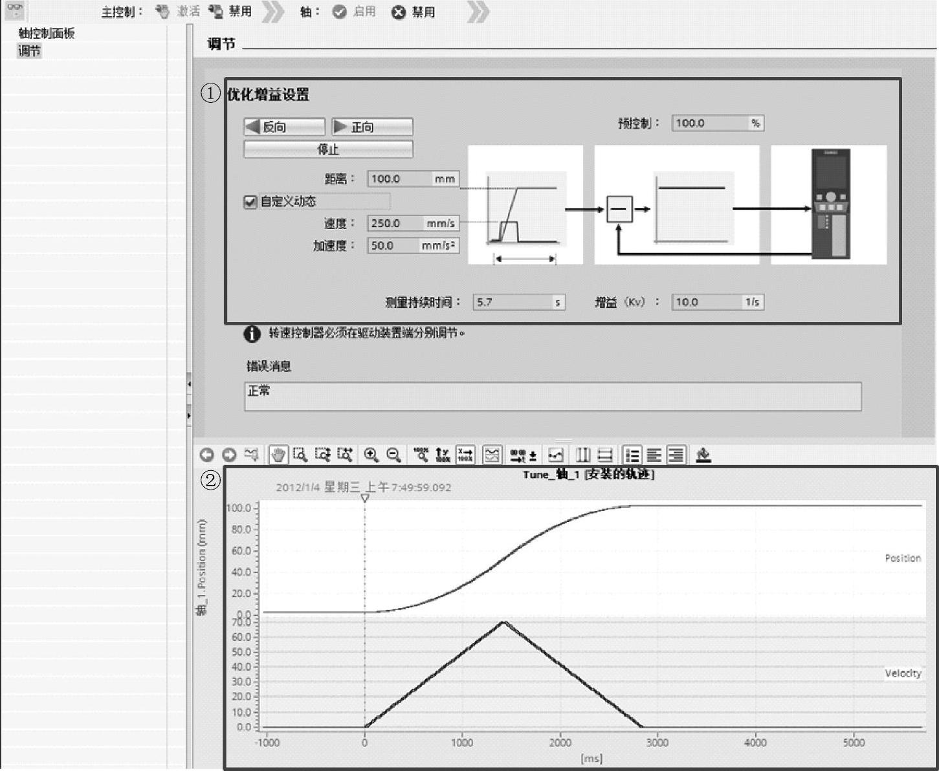
Task: Click the triangle time cursor marker on chart
Action: (365, 498)
